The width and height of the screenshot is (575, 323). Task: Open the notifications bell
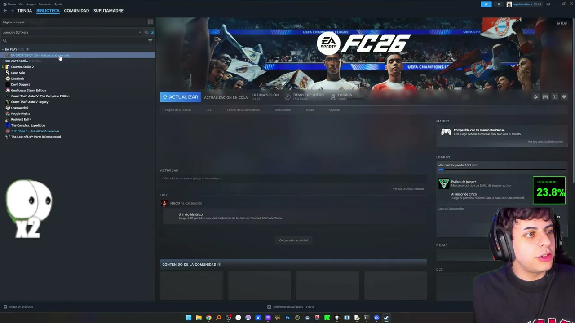point(499,4)
